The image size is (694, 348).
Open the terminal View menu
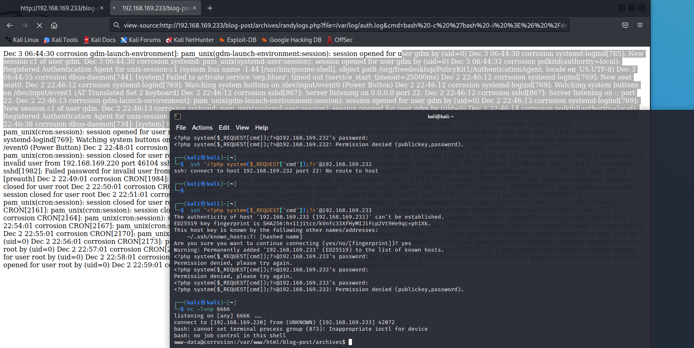tap(242, 128)
